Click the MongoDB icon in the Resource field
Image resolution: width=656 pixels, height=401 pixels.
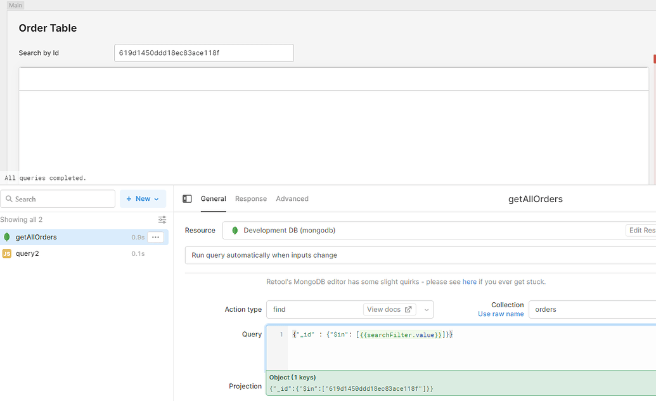click(235, 230)
